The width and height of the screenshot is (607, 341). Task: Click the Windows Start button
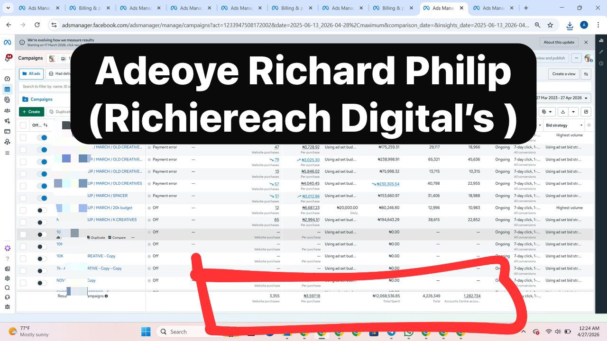(146, 332)
